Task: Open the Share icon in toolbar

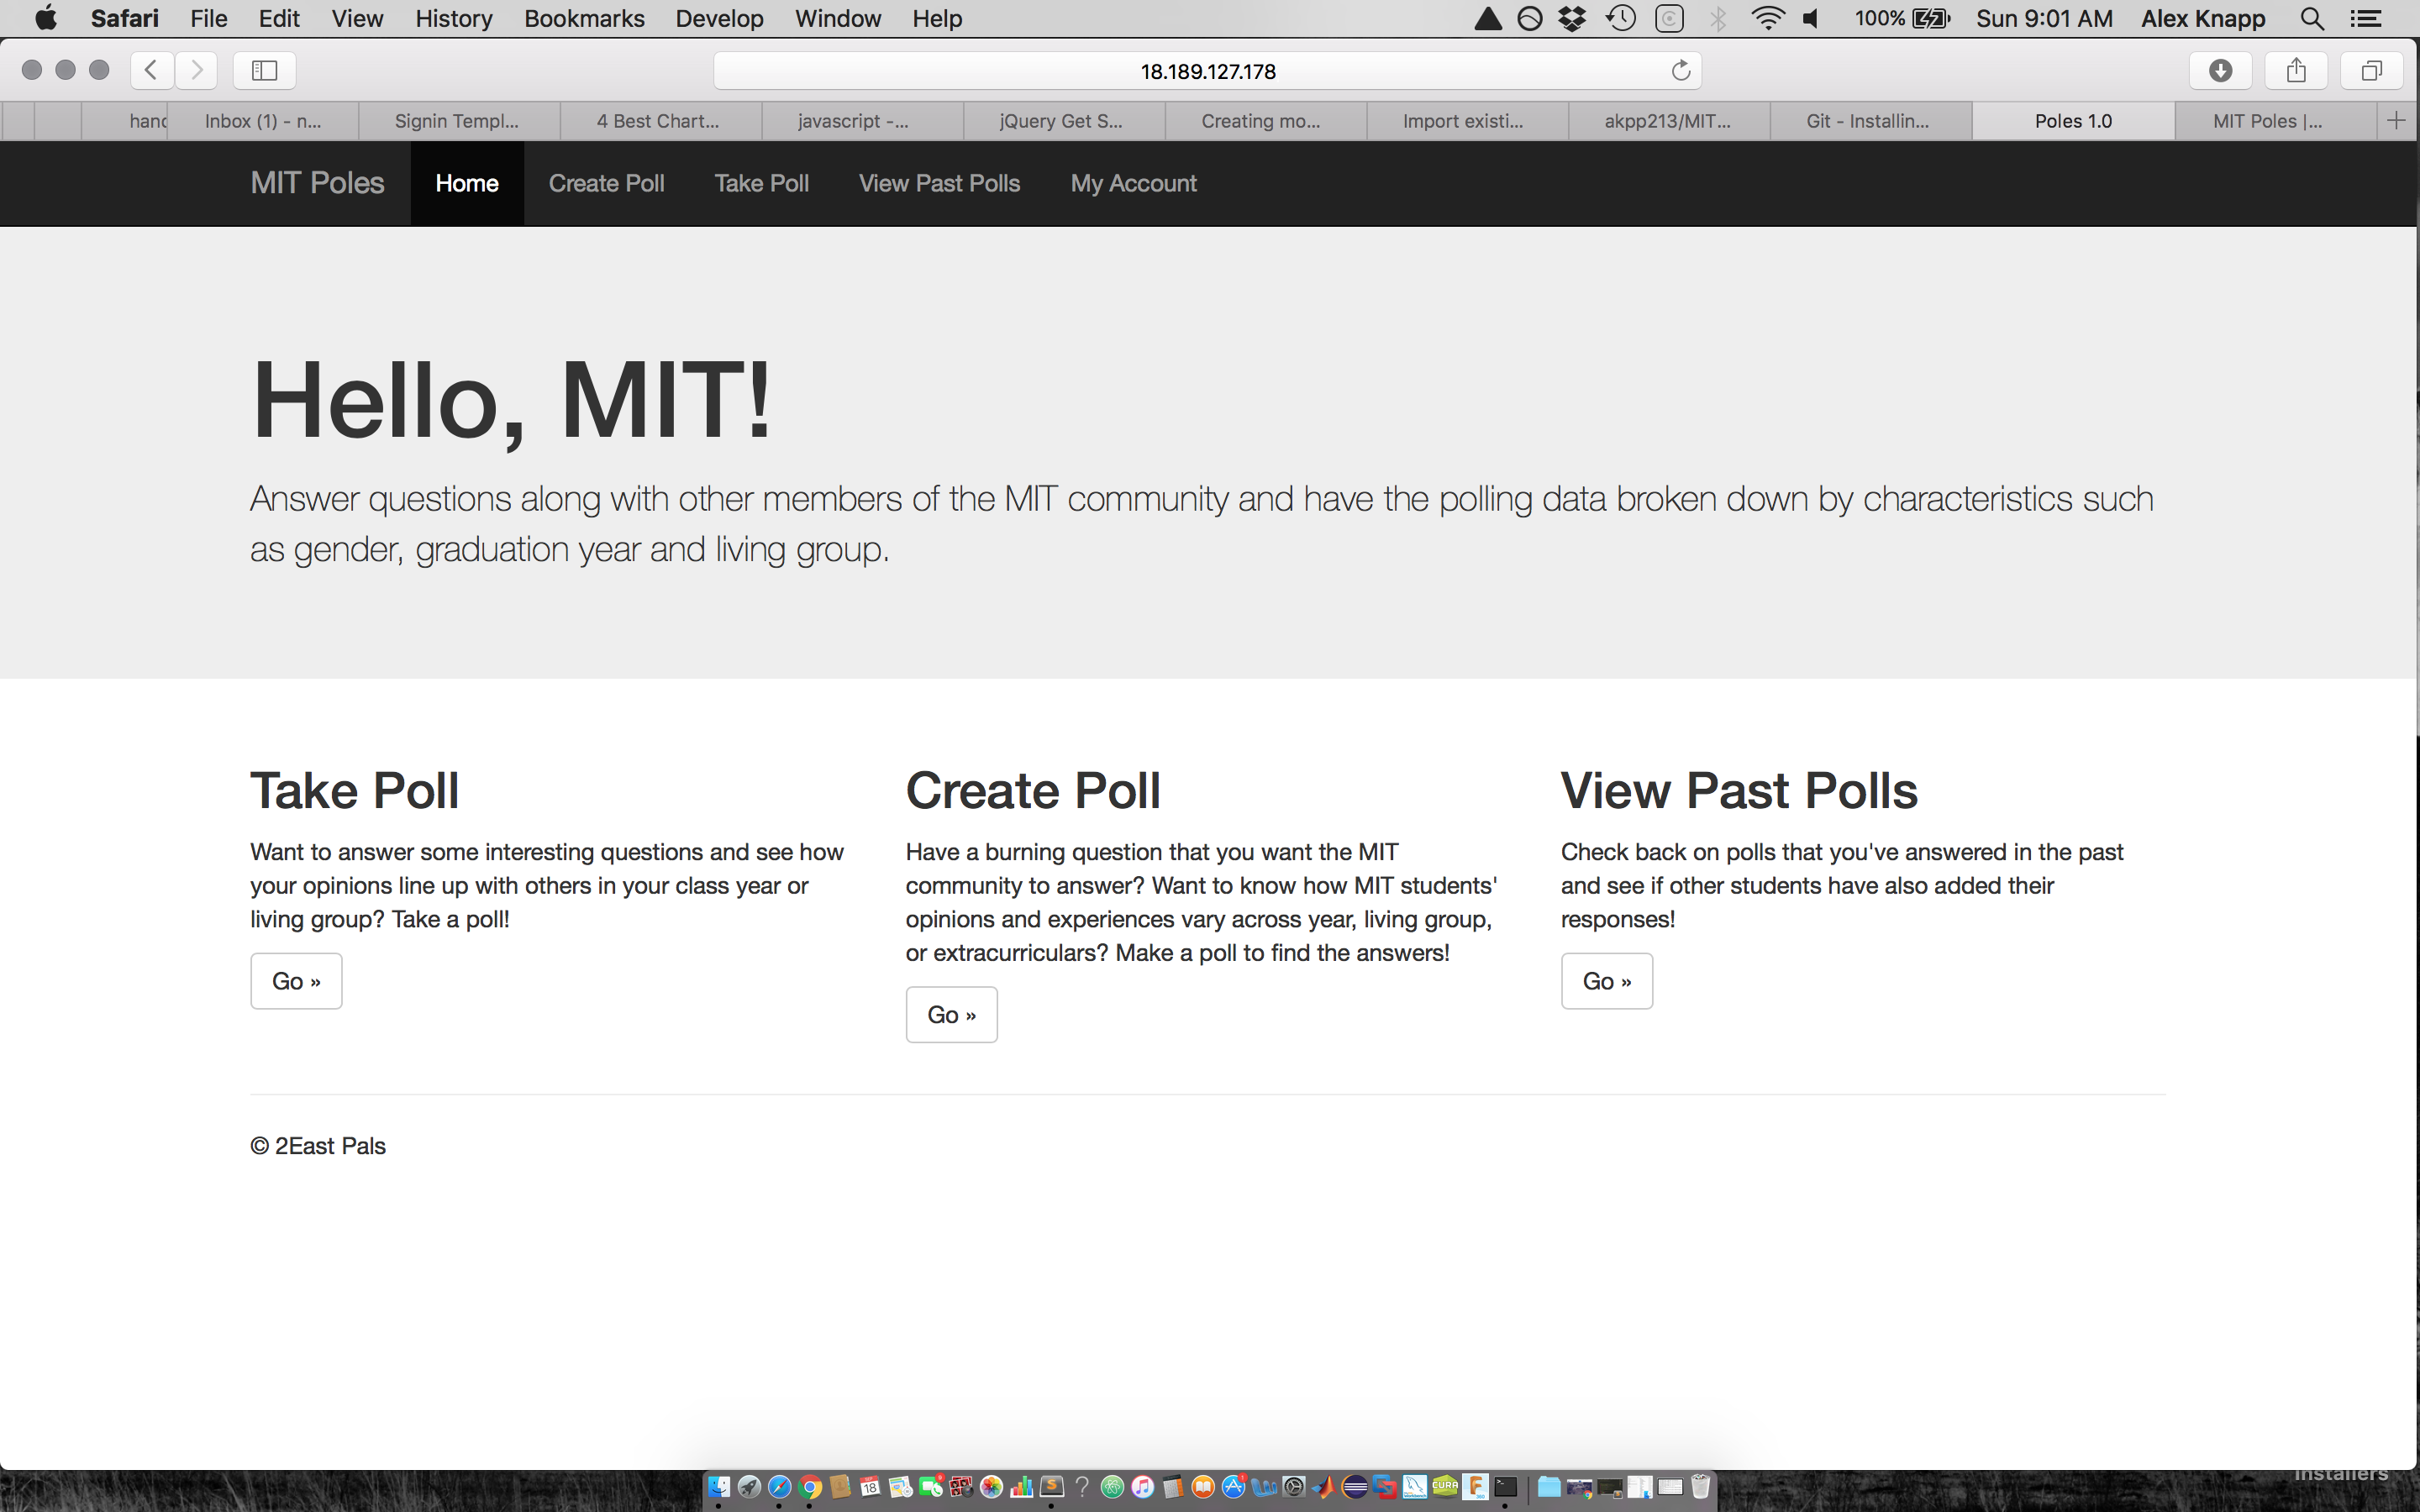Action: click(x=2296, y=70)
